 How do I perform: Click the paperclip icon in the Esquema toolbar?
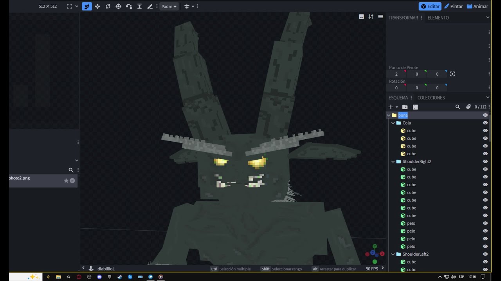click(469, 107)
